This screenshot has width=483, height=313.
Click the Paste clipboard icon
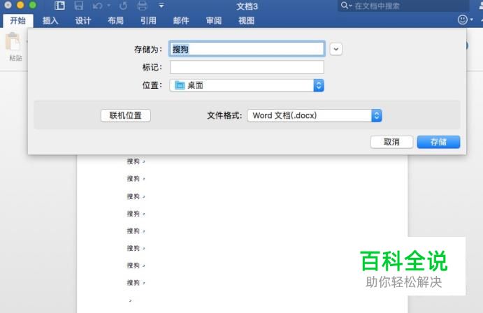(13, 42)
